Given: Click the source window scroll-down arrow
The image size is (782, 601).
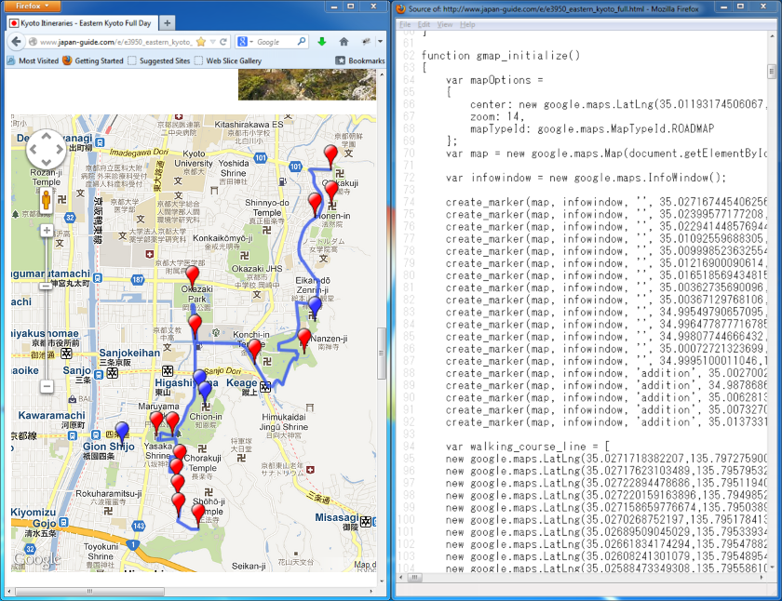Looking at the screenshot, I should [x=772, y=568].
